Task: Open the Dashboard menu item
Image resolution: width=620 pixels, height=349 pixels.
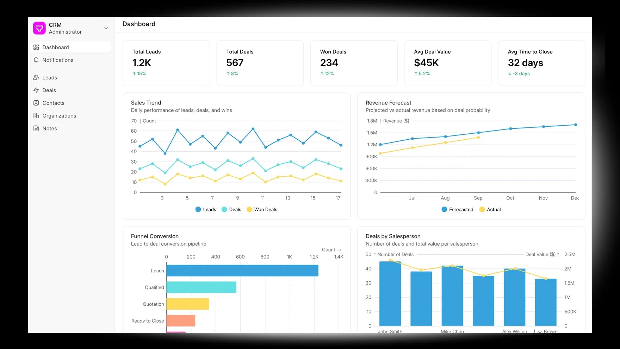Action: (70, 47)
